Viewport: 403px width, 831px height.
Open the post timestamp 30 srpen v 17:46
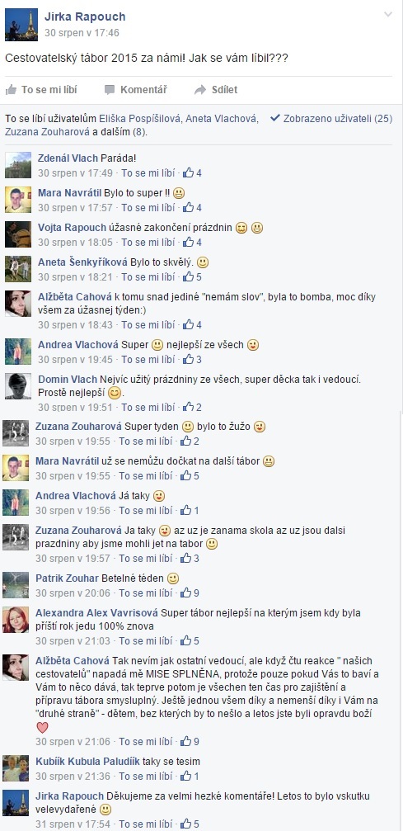82,33
